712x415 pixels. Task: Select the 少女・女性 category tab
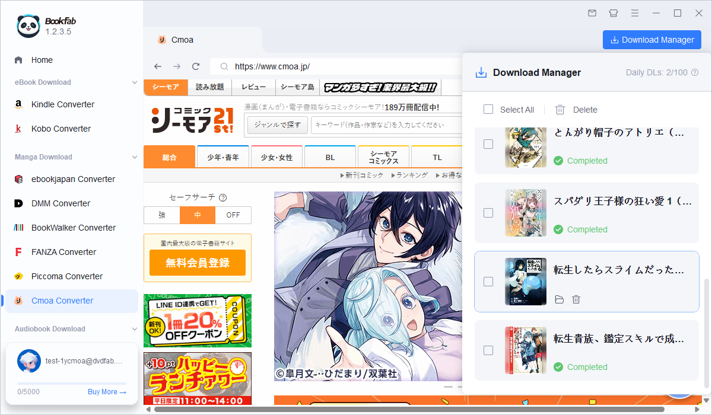pos(276,157)
